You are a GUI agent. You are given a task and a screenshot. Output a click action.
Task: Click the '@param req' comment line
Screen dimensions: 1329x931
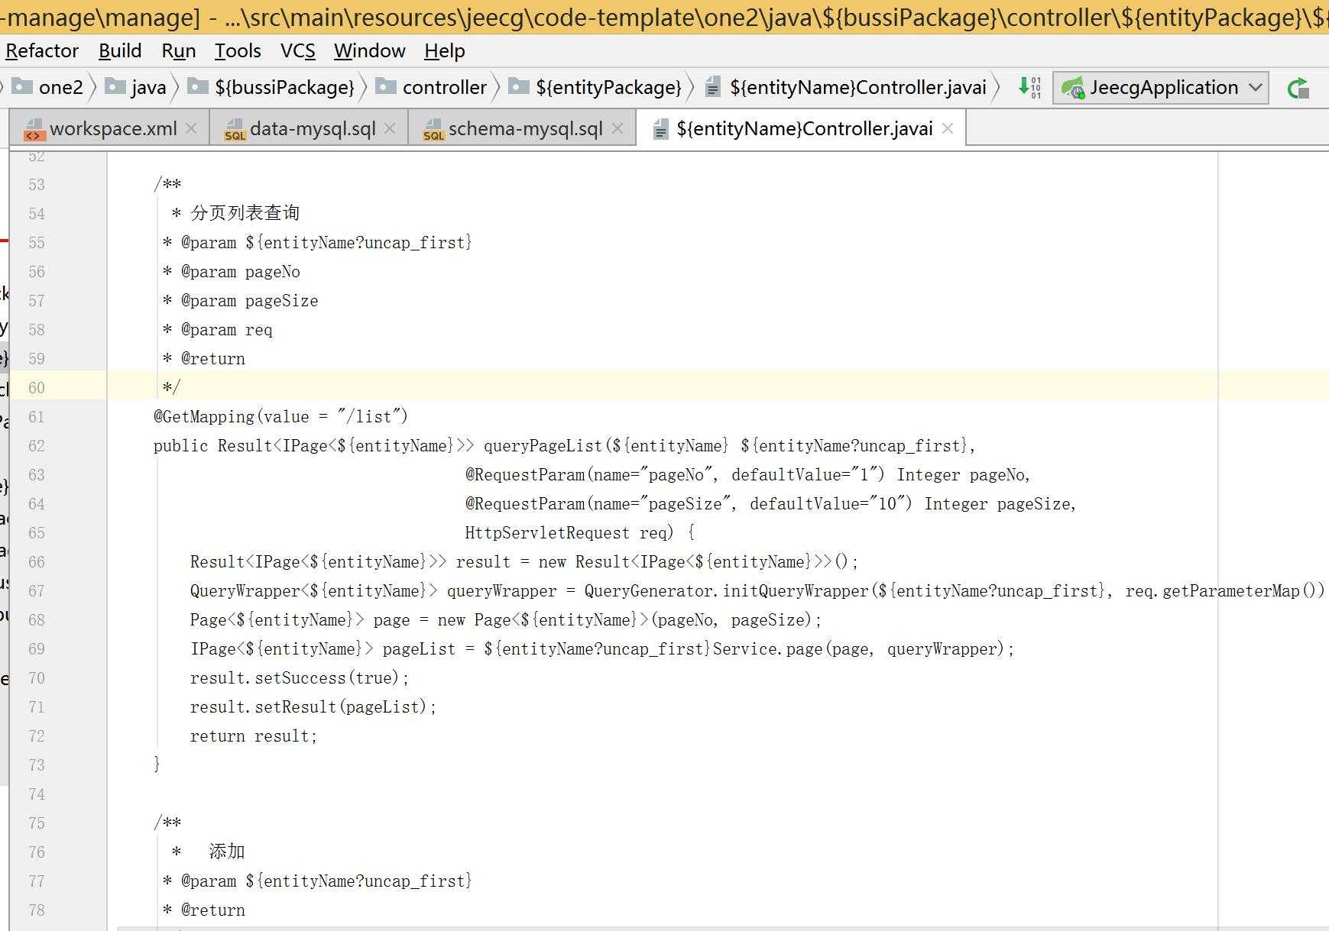pos(218,330)
